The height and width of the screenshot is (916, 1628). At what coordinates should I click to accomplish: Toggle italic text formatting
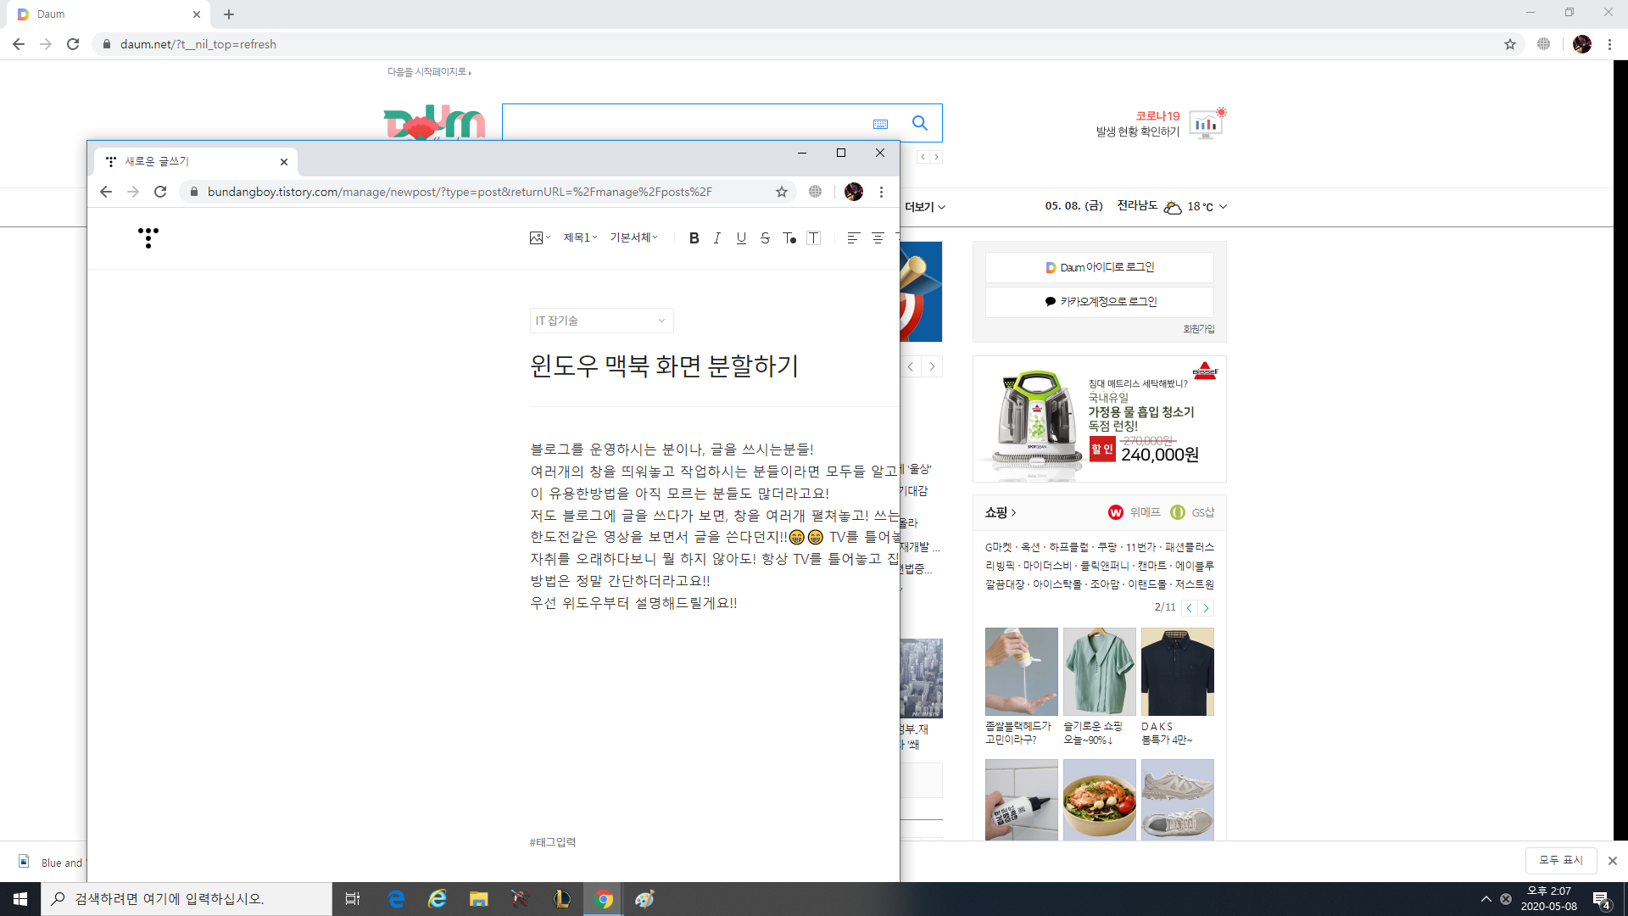coord(717,238)
